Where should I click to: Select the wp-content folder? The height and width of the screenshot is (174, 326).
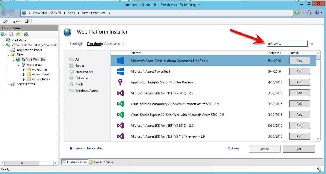pos(41,74)
